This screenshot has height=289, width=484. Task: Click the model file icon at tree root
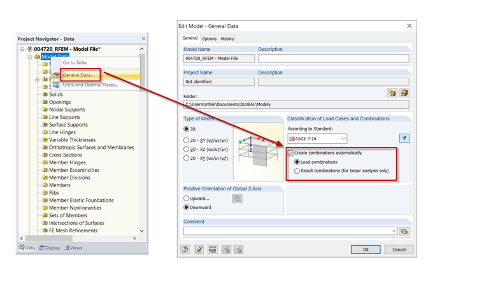(x=30, y=49)
